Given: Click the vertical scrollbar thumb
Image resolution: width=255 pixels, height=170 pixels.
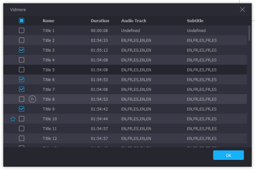Looking at the screenshot, I should tap(249, 33).
